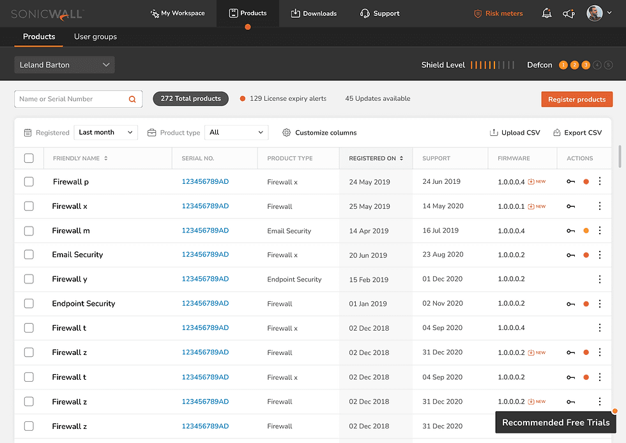Open three-dot menu for Firewall p
This screenshot has width=626, height=443.
coord(600,181)
